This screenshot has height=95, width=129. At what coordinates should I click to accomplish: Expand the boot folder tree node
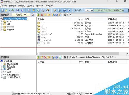(2, 21)
